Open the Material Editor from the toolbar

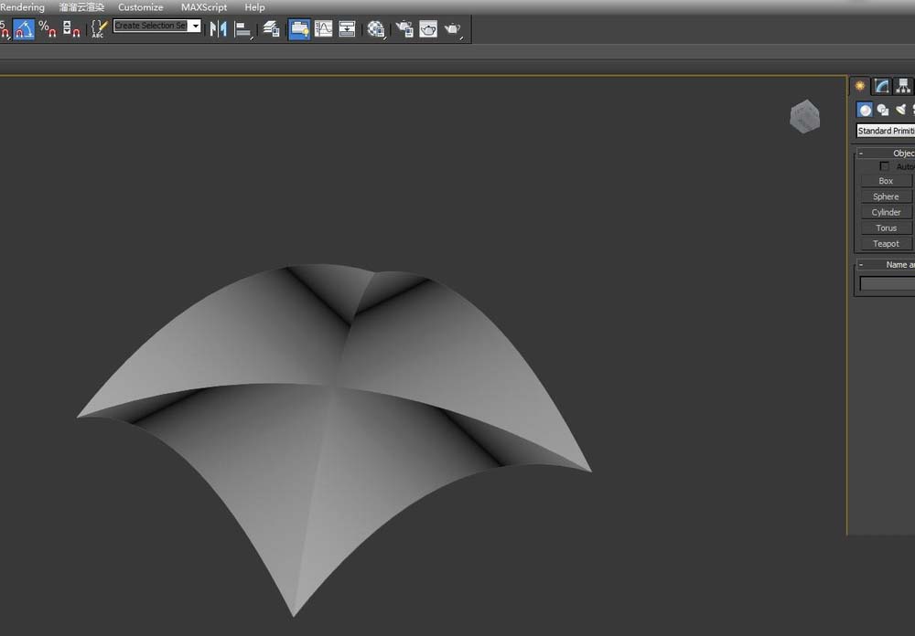375,28
